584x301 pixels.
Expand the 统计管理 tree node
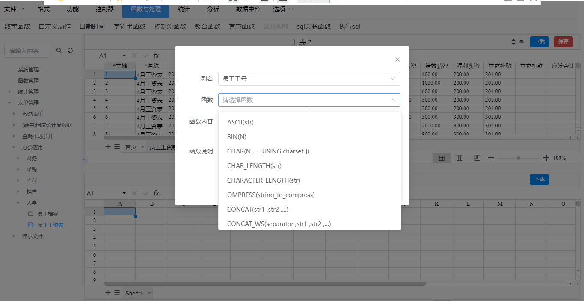click(x=10, y=91)
